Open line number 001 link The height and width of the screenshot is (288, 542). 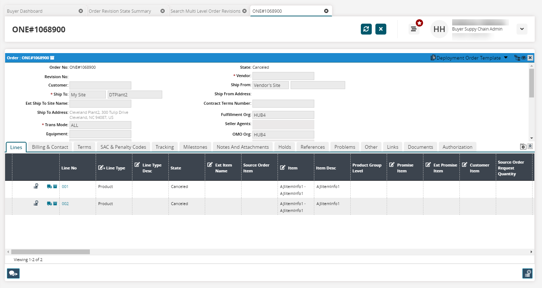[x=65, y=187]
